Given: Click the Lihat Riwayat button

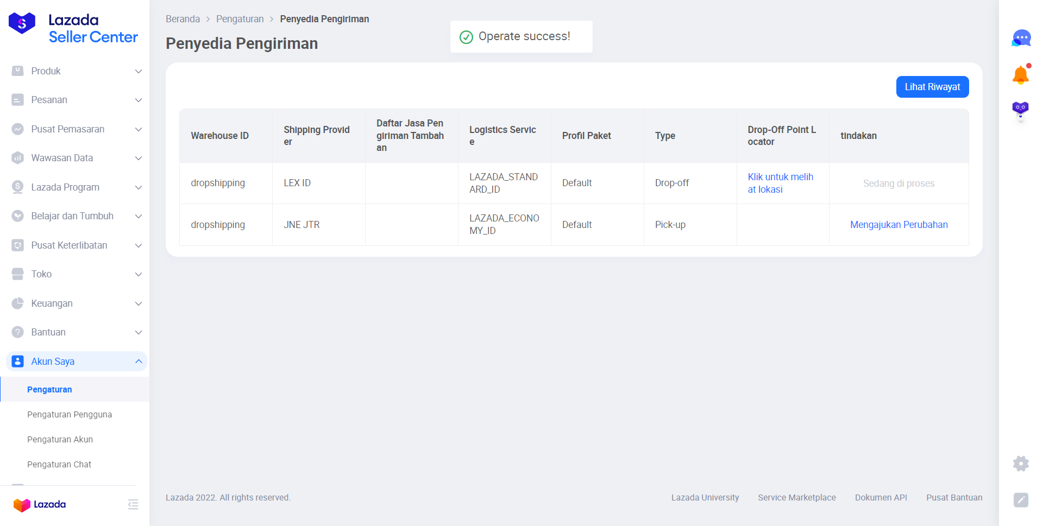Looking at the screenshot, I should tap(932, 87).
